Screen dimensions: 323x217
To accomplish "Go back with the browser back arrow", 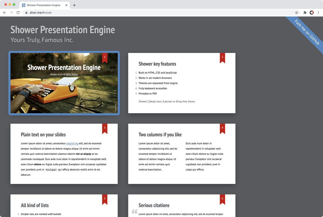I will tap(5, 13).
